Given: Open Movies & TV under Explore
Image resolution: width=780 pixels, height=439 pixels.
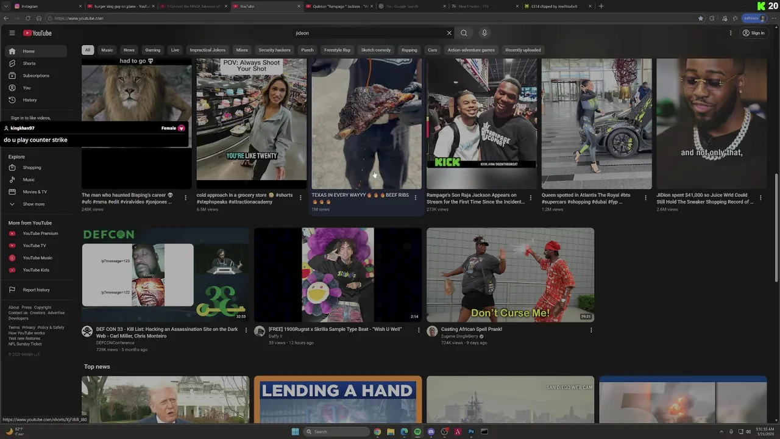Looking at the screenshot, I should 35,192.
